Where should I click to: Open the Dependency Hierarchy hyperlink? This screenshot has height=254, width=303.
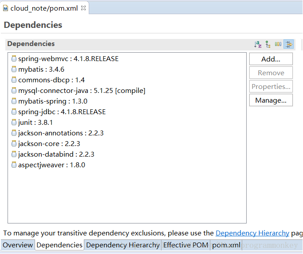(x=252, y=233)
